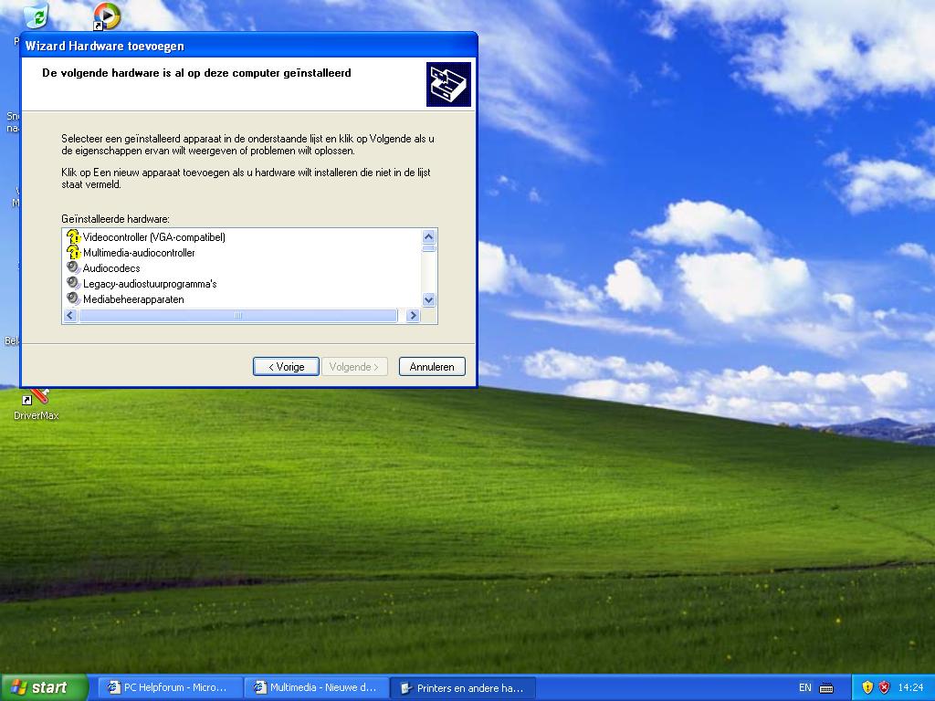Click the wizard hardware card icon

click(x=448, y=85)
